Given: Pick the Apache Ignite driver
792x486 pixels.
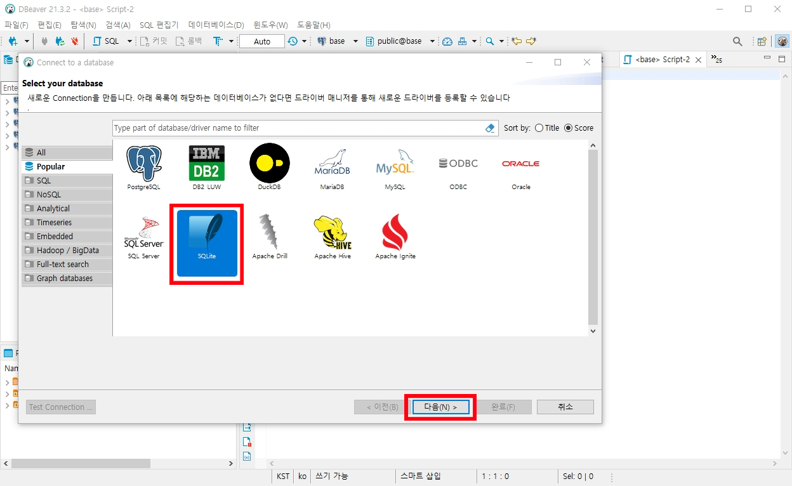Looking at the screenshot, I should pyautogui.click(x=395, y=238).
